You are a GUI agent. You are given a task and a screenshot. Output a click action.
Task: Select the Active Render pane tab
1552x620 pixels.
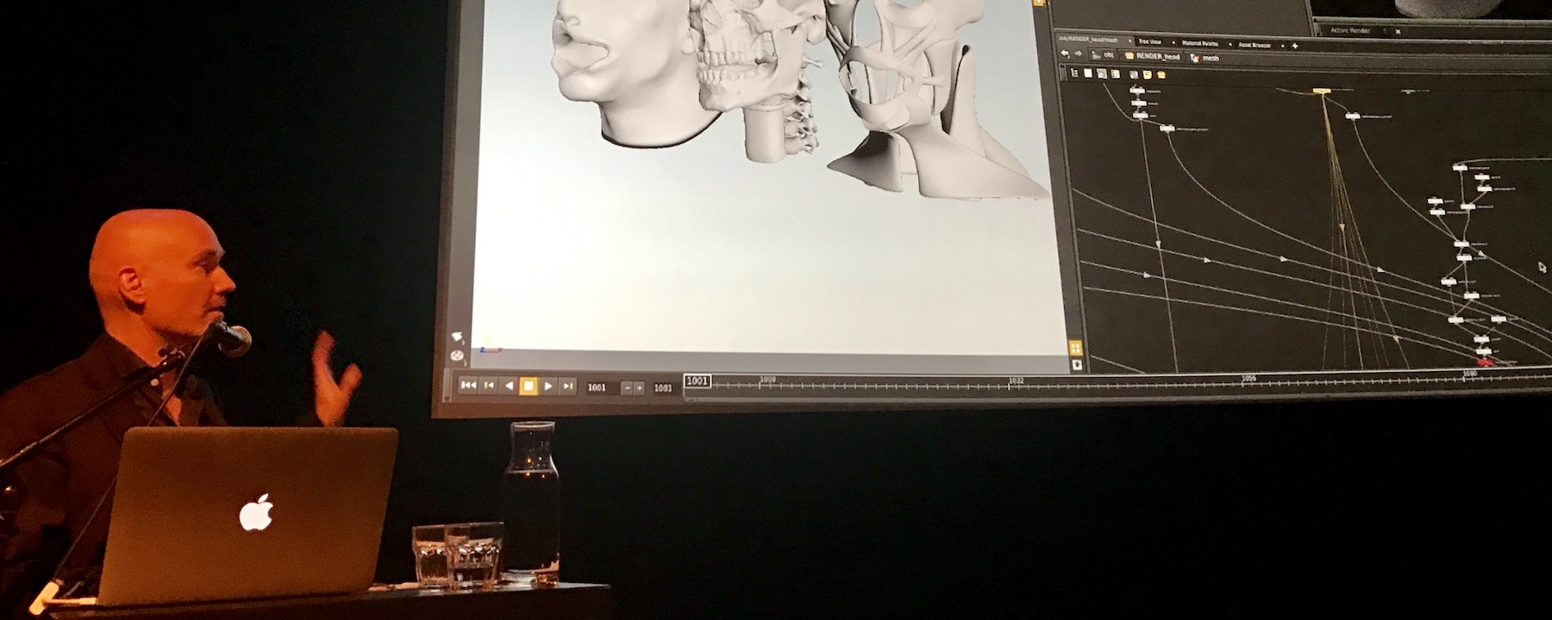pyautogui.click(x=1350, y=30)
